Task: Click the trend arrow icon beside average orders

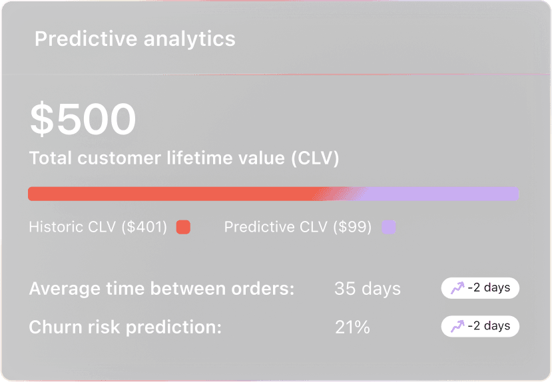Action: point(457,288)
